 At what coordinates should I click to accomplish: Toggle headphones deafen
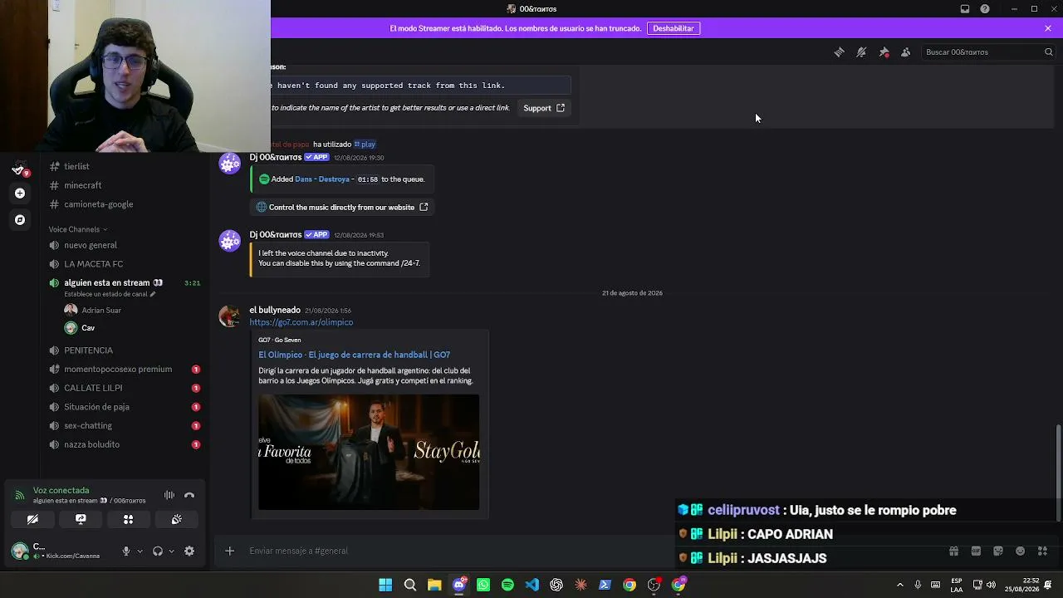coord(158,551)
